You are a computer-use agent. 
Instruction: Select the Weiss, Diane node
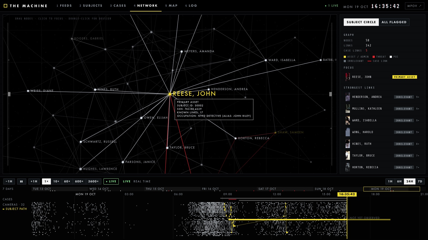click(28, 91)
